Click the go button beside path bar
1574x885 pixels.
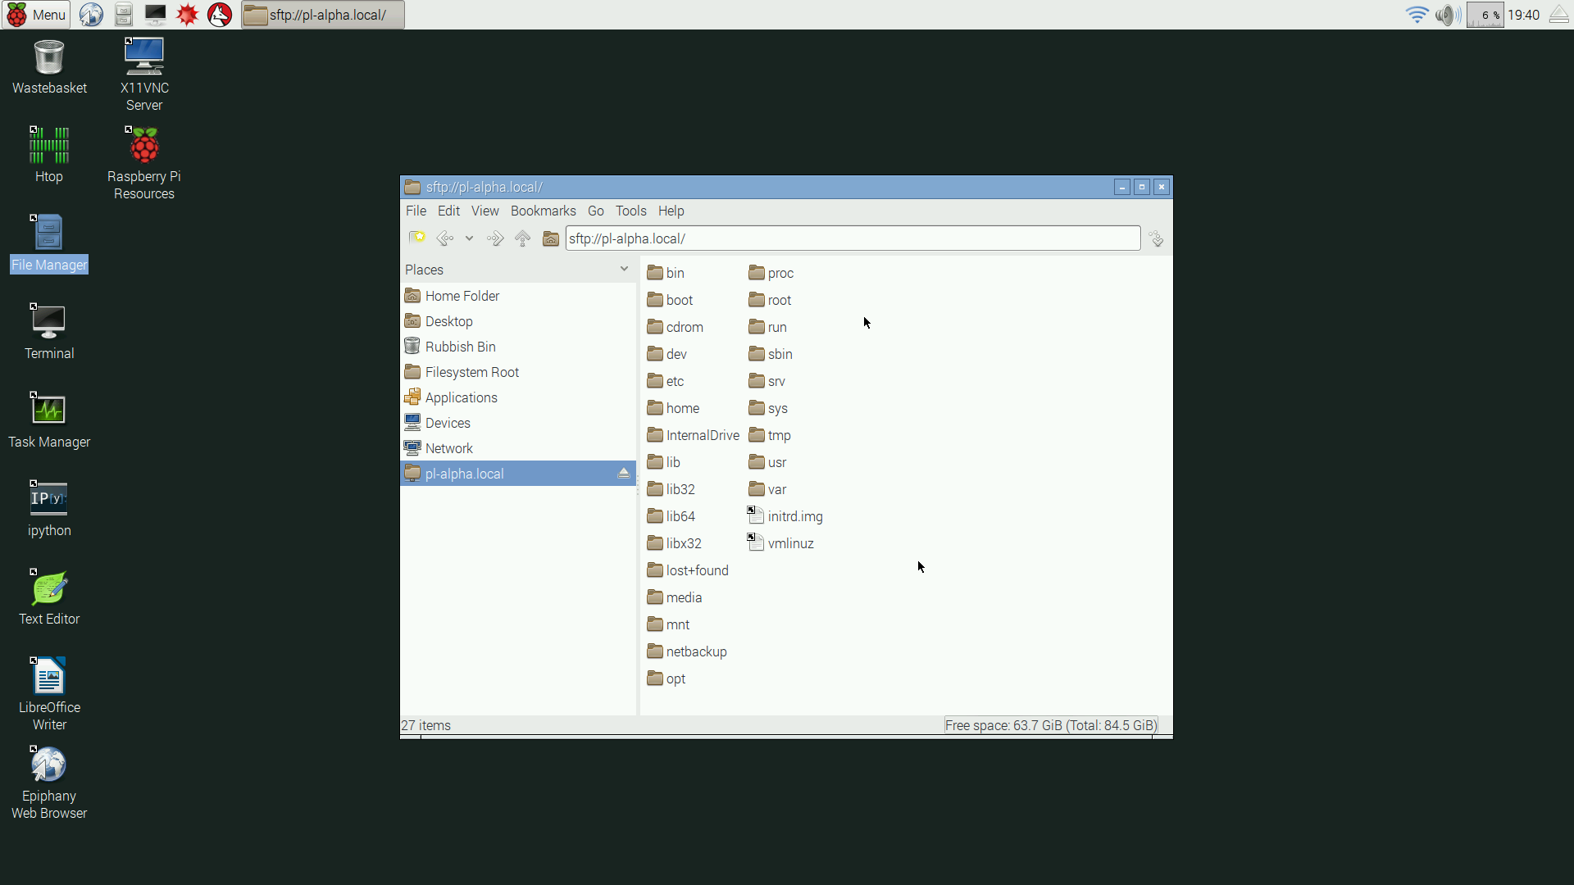point(1156,238)
